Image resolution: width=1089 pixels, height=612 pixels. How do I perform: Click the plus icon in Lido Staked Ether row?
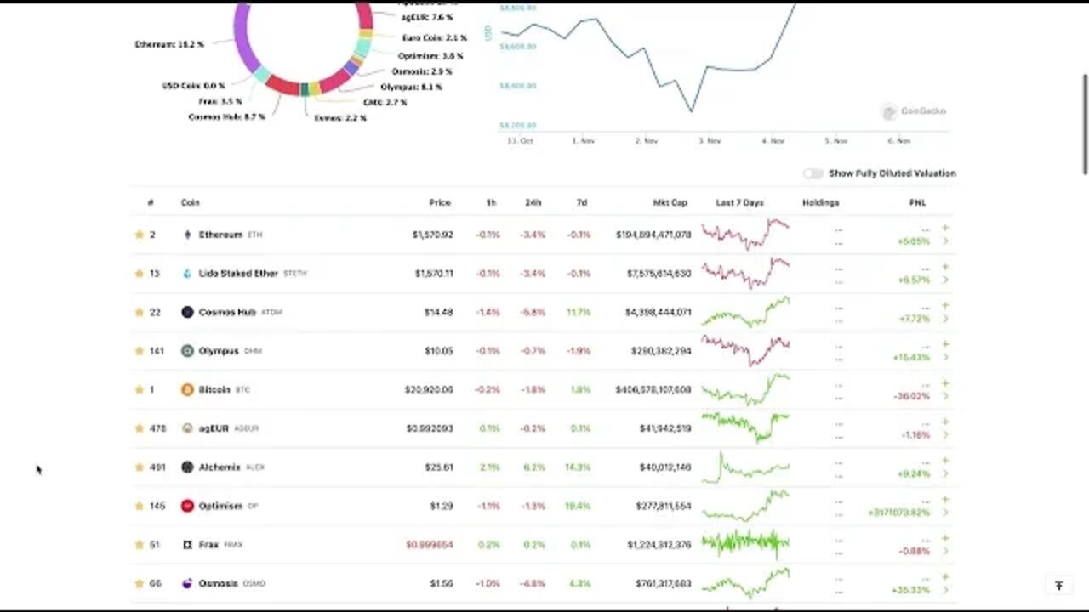pos(945,267)
